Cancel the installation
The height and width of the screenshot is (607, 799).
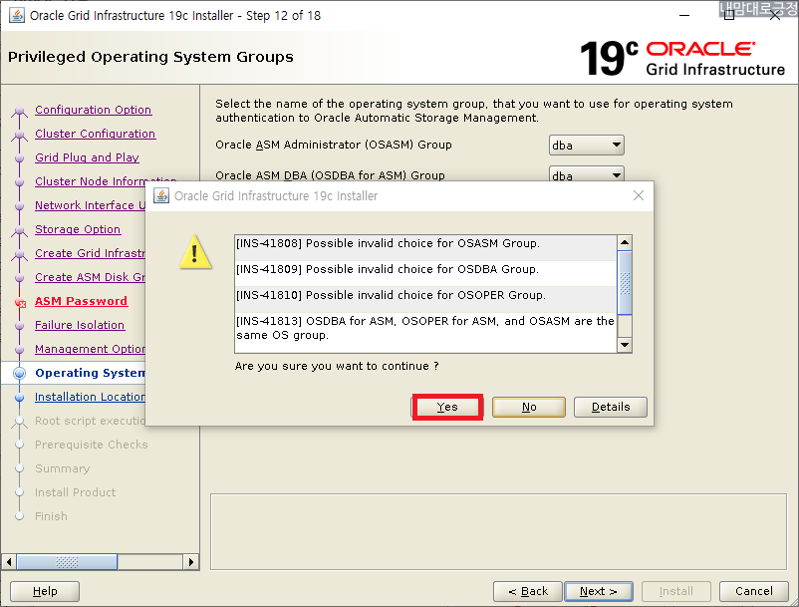pos(753,591)
